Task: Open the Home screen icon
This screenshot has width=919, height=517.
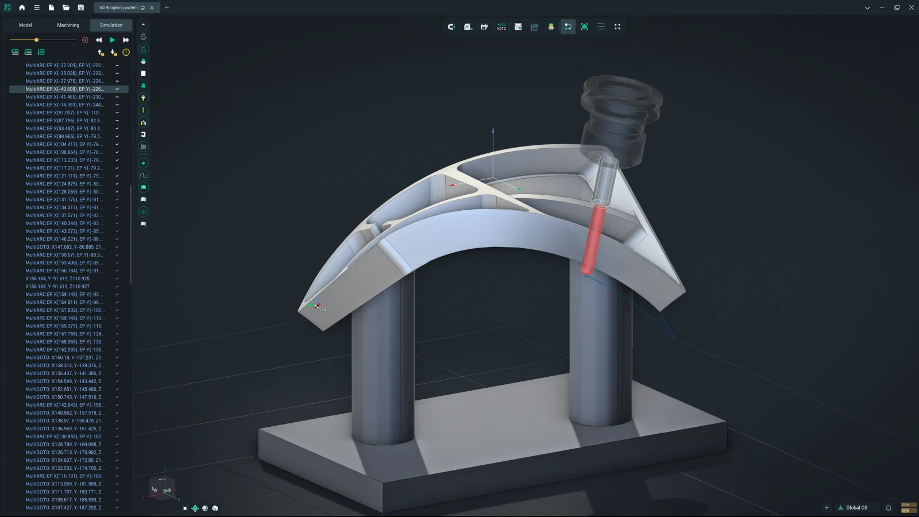Action: tap(22, 7)
